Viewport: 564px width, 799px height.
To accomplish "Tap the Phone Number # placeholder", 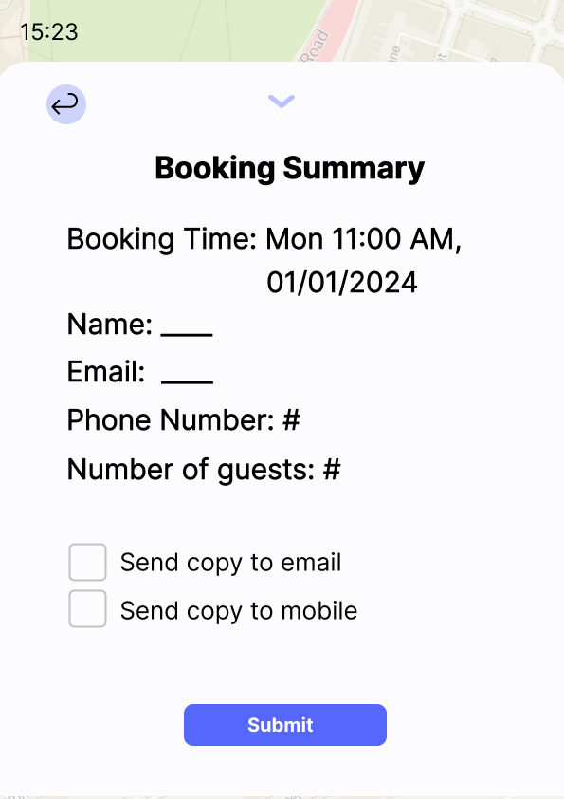I will tap(292, 419).
